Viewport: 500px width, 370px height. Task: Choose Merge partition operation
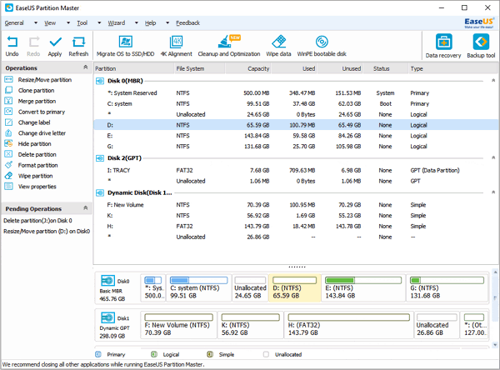tap(30, 101)
